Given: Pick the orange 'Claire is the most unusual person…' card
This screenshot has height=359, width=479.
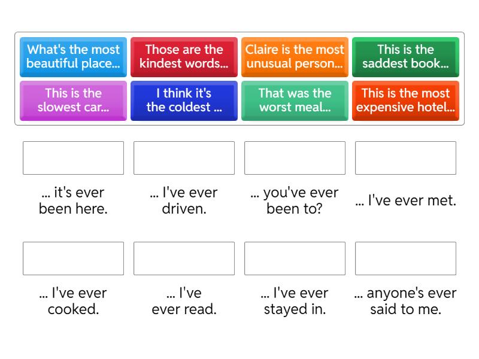Looking at the screenshot, I should pyautogui.click(x=295, y=56).
